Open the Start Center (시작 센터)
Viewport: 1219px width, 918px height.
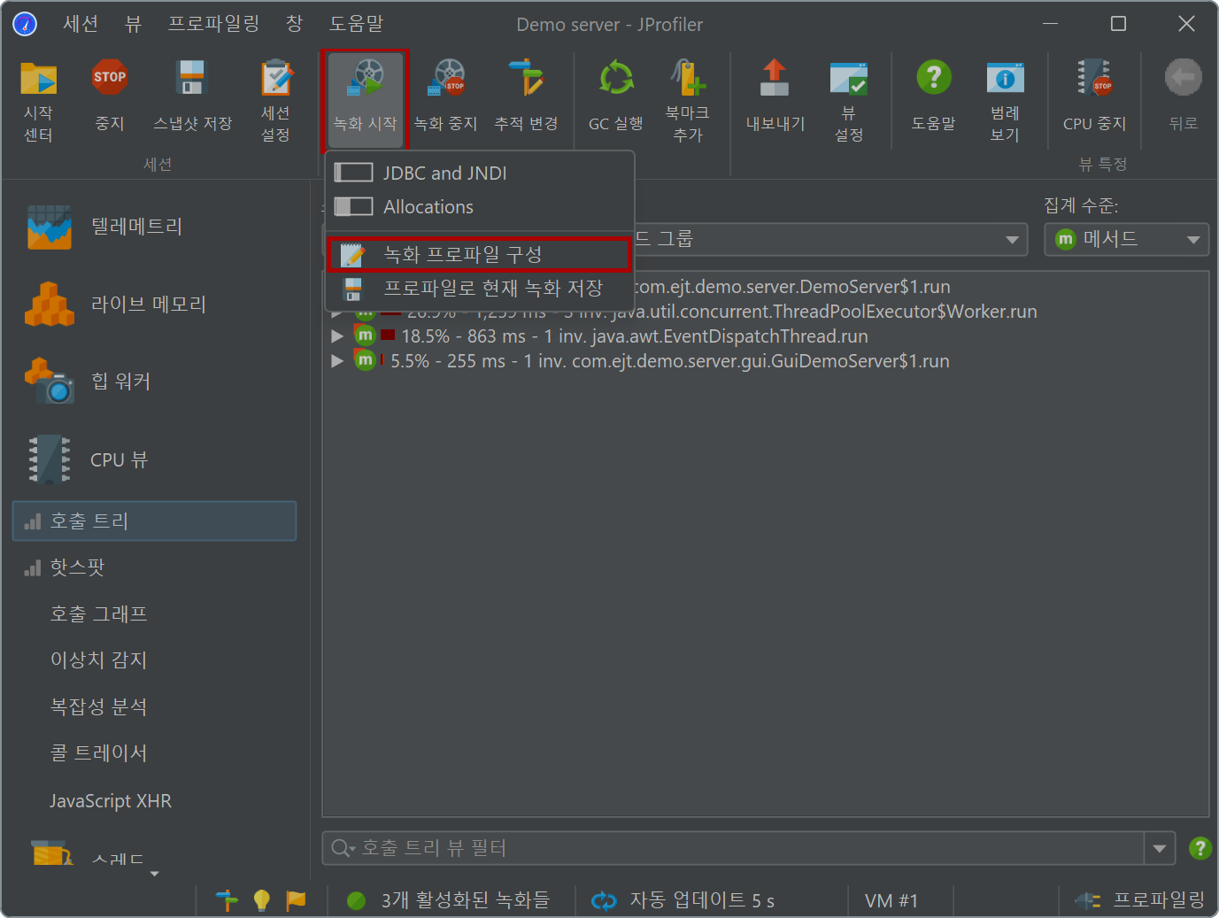pyautogui.click(x=38, y=101)
